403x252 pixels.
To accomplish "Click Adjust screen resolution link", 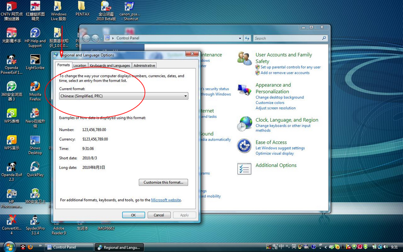I will pyautogui.click(x=275, y=108).
